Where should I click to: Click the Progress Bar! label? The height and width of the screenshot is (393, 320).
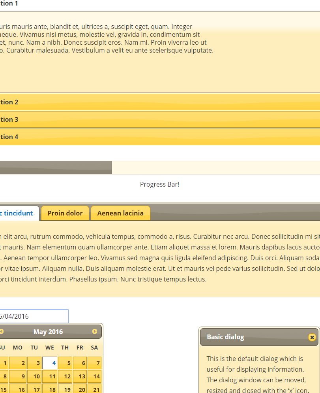point(160,184)
